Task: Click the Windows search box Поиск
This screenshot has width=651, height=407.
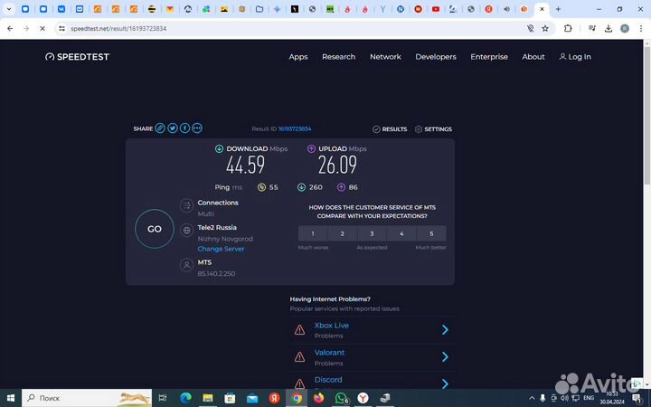Action: 87,398
